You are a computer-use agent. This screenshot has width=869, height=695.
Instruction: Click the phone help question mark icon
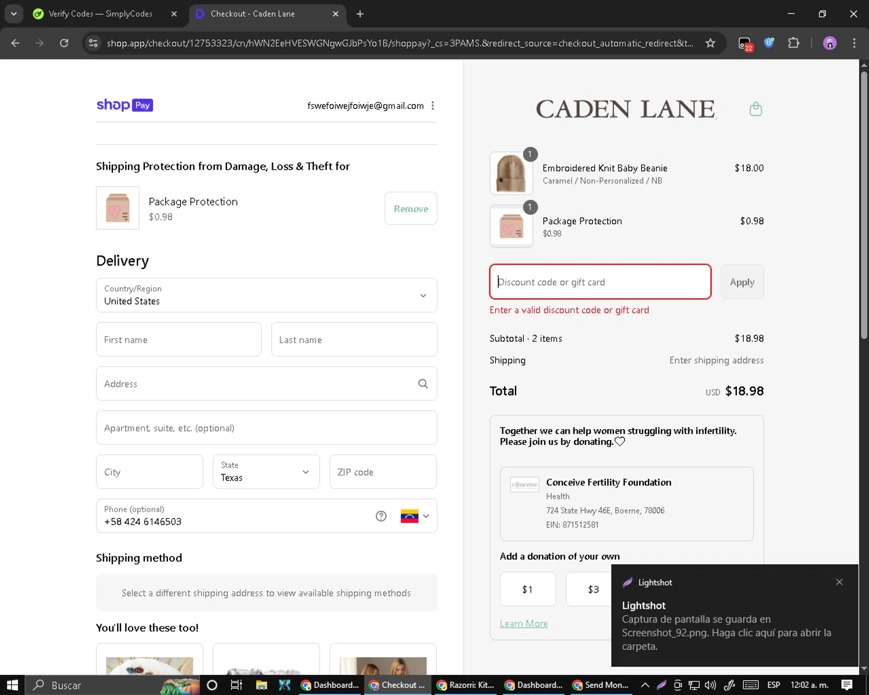(381, 516)
